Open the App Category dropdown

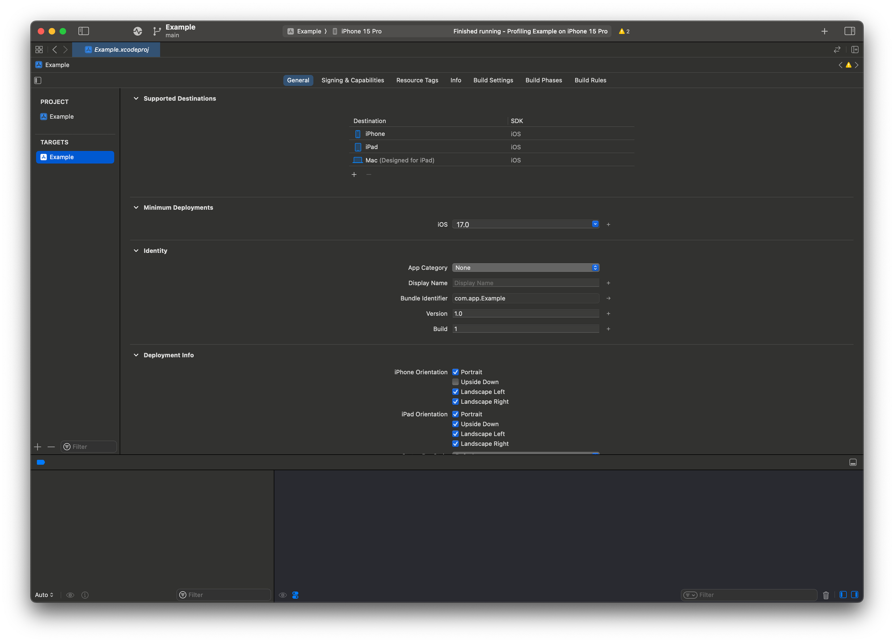point(526,267)
